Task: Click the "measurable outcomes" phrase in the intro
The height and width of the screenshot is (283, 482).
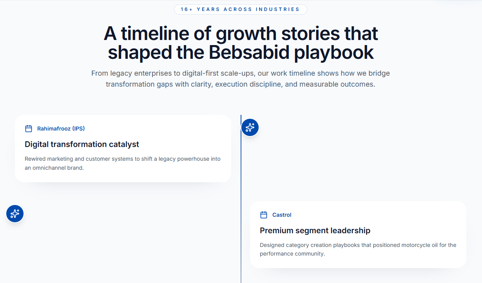Action: coord(336,84)
